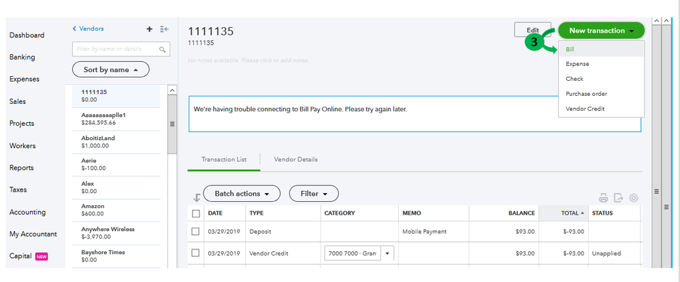Select Bill from New transaction menu
This screenshot has height=282, width=680.
[x=570, y=50]
